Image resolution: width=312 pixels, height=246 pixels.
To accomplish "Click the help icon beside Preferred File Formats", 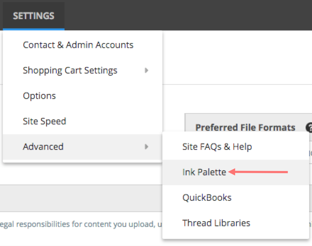I will (309, 127).
